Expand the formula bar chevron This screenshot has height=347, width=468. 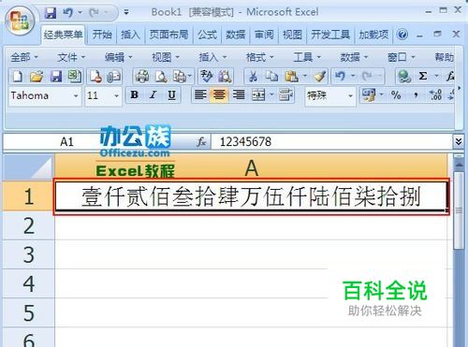click(x=459, y=142)
